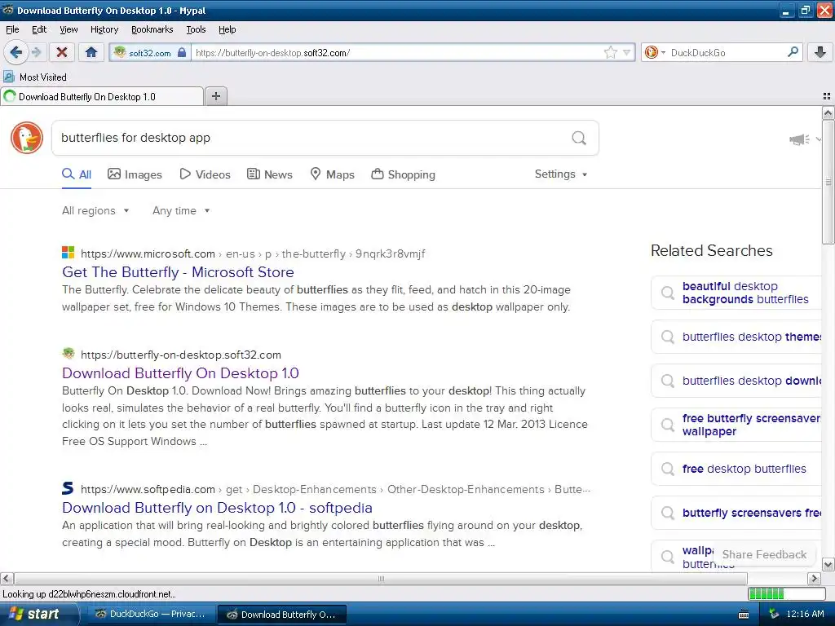The width and height of the screenshot is (835, 626).
Task: Open the Any time filter dropdown
Action: (181, 210)
